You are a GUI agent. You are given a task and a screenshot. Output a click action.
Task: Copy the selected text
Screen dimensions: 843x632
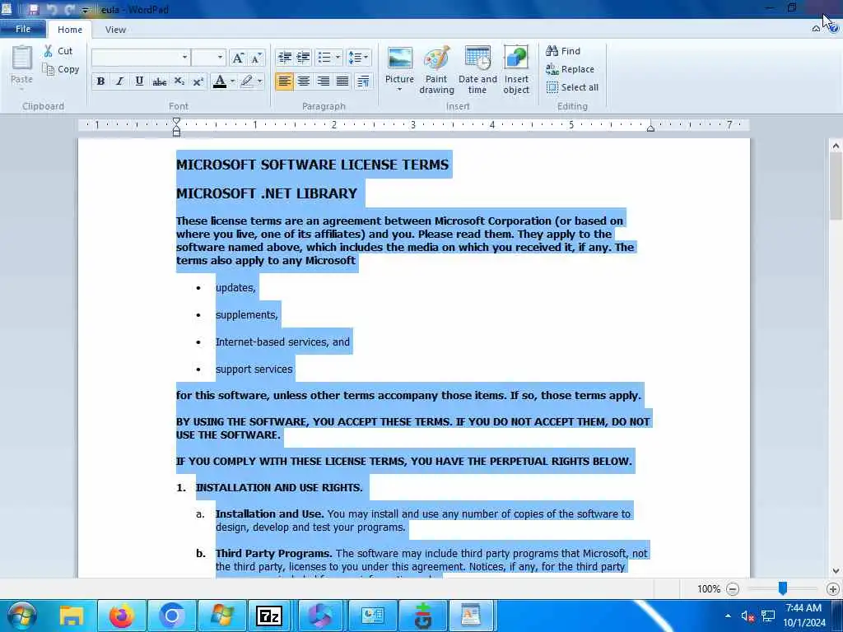(61, 69)
